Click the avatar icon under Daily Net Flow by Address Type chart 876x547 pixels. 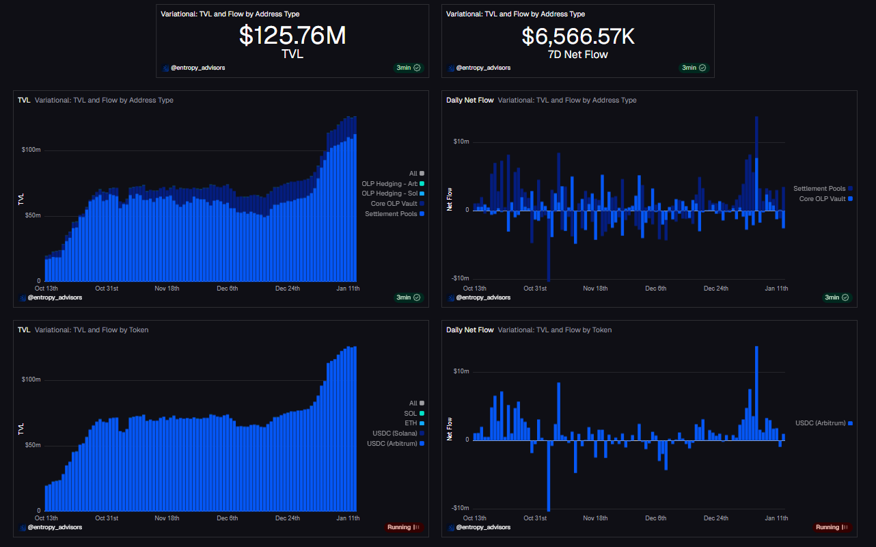click(x=451, y=298)
